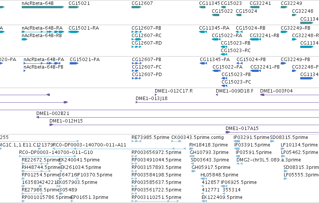
Task: Click transcript CG11345-RA
Action: [203, 32]
